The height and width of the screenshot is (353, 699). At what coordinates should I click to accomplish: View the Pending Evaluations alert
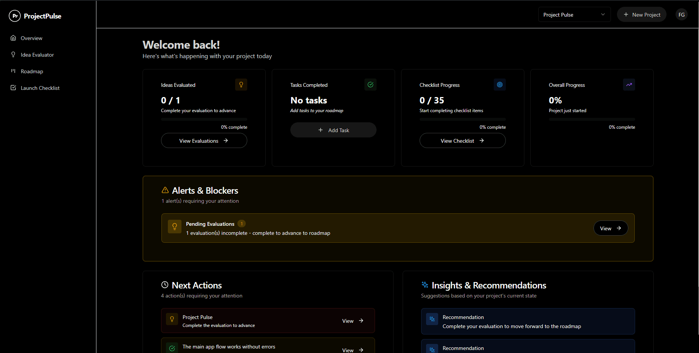coord(610,228)
